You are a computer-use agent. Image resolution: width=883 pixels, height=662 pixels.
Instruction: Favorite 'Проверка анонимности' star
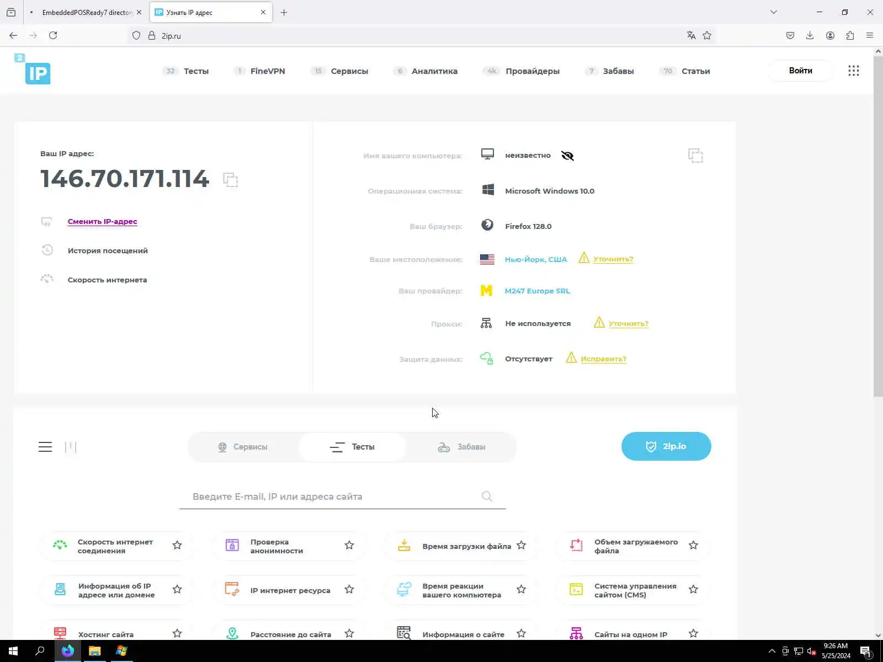(349, 545)
